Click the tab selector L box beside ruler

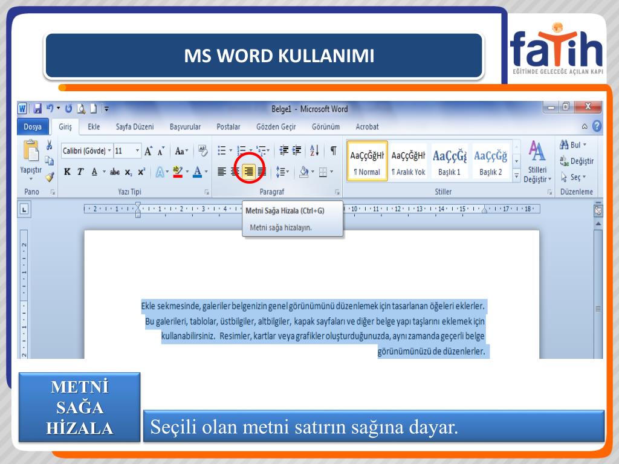[x=24, y=210]
